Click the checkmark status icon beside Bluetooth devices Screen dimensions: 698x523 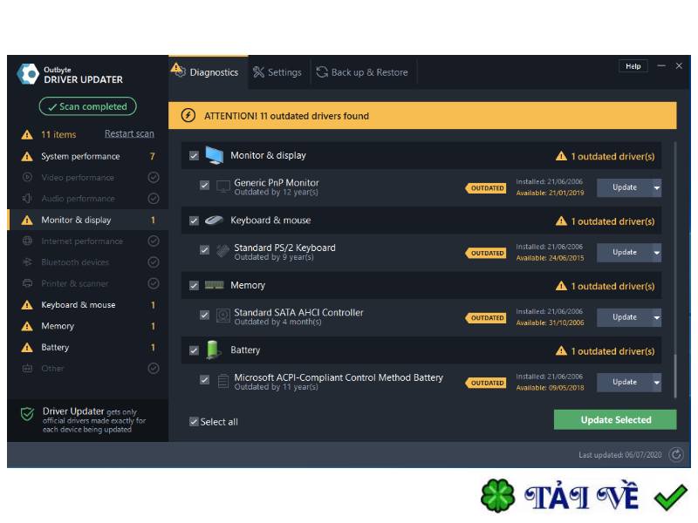coord(154,262)
